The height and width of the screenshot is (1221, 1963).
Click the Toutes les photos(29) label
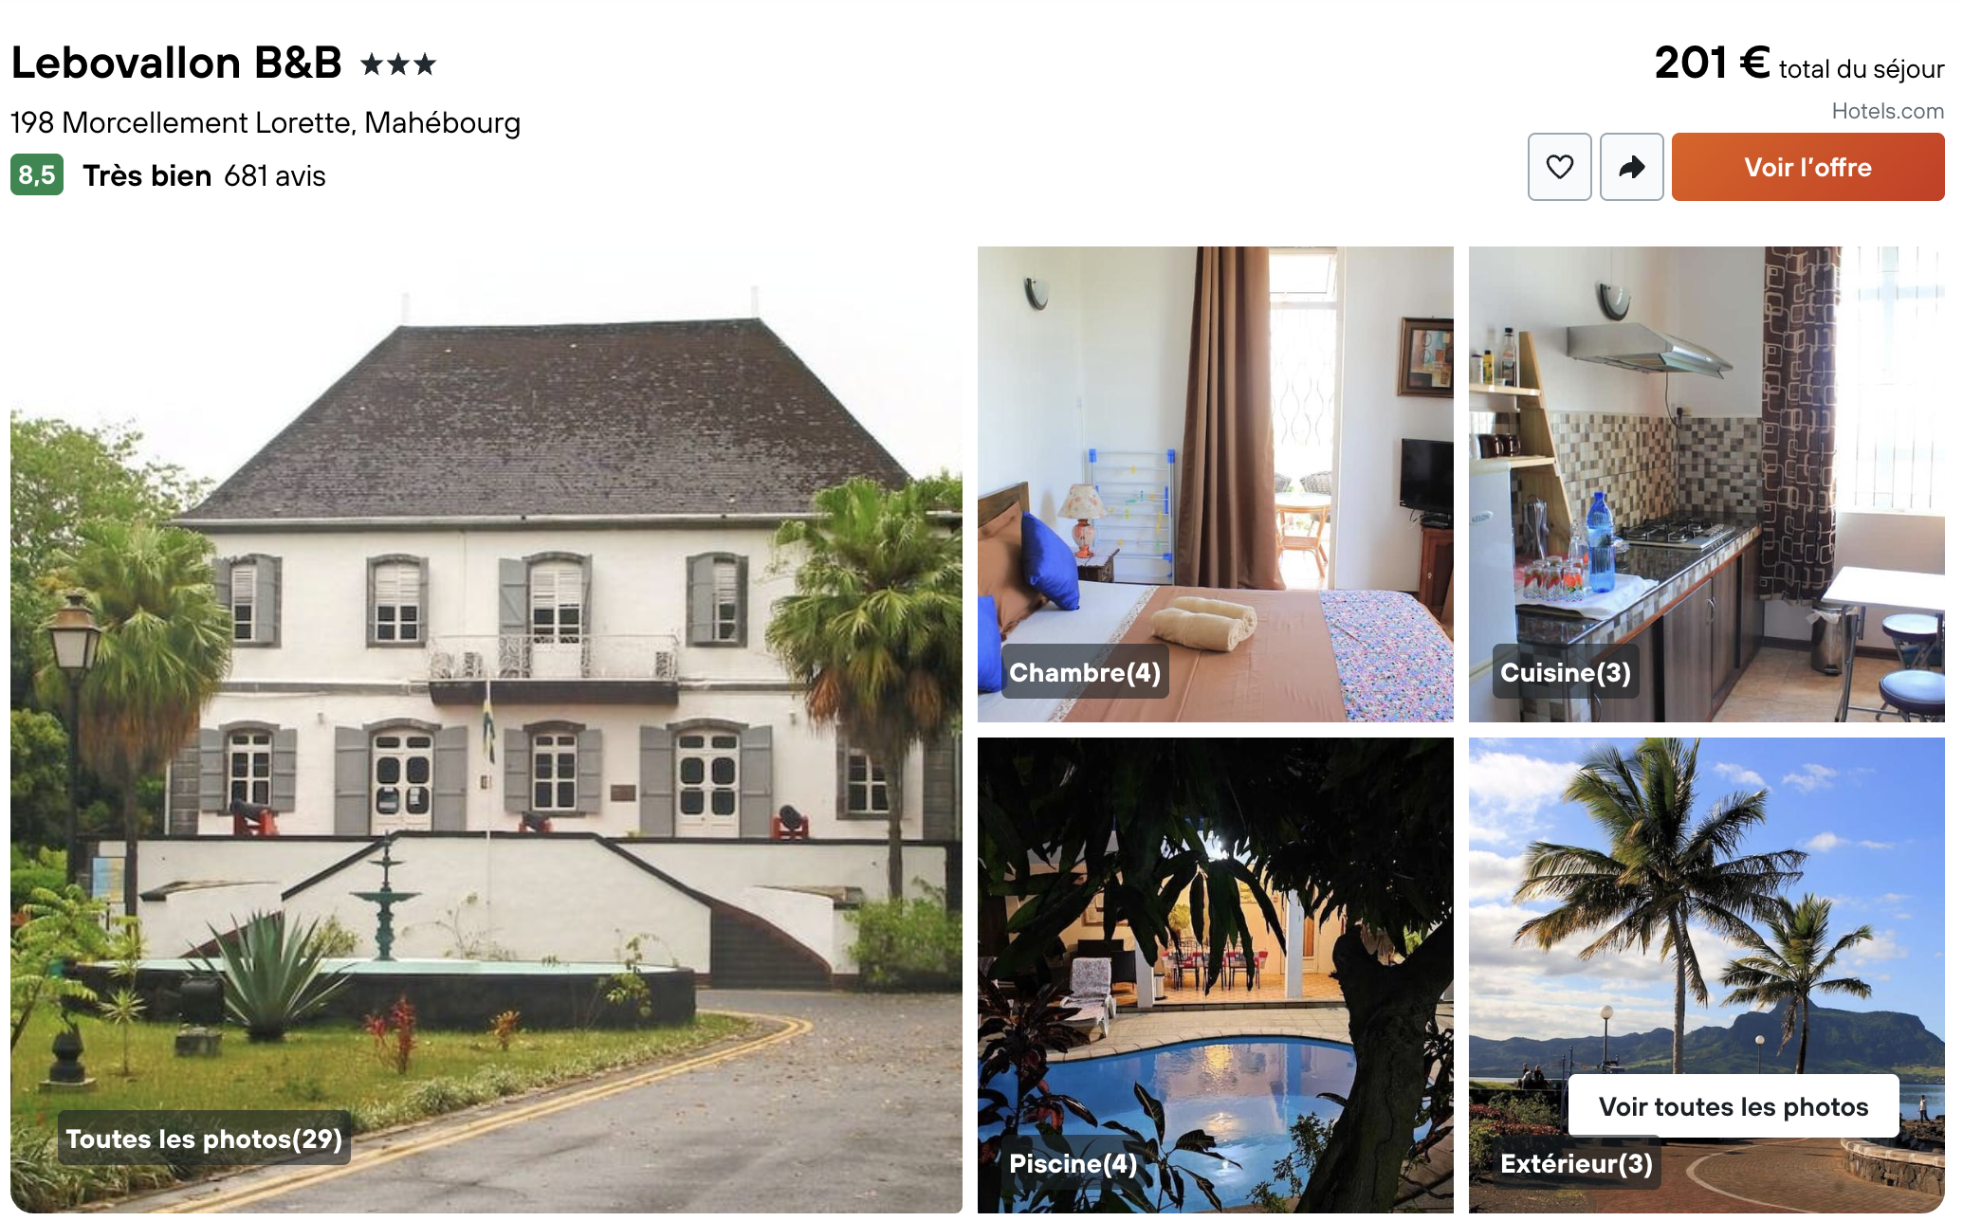pyautogui.click(x=204, y=1139)
